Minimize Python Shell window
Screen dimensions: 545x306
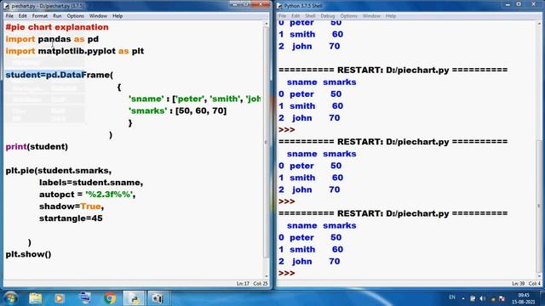coord(508,4)
